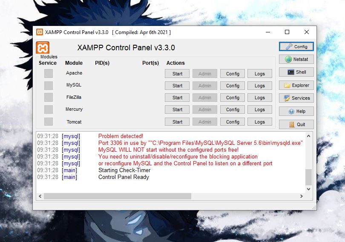Viewport: 345px width, 242px height.
Task: View Logs for the Tomcat module
Action: 260,122
